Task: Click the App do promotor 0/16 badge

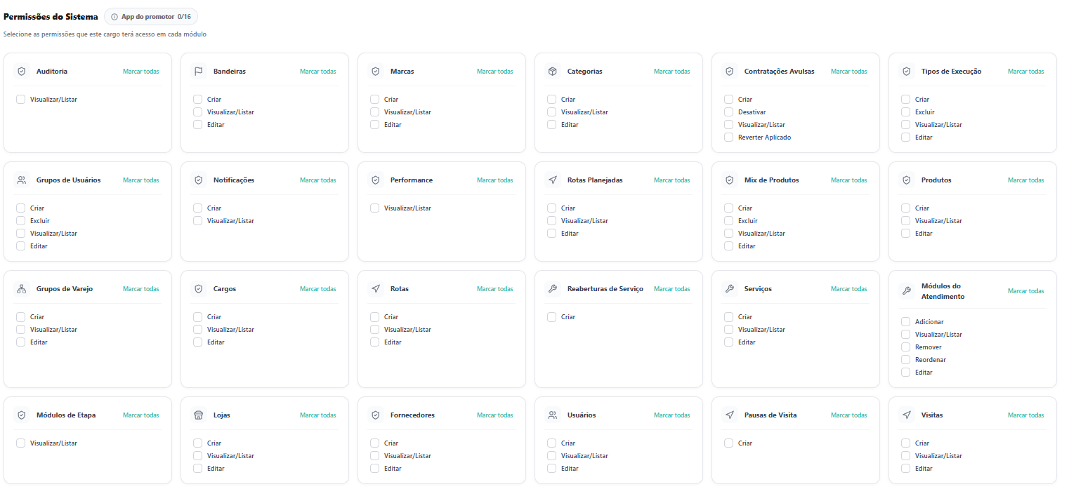Action: [x=151, y=17]
